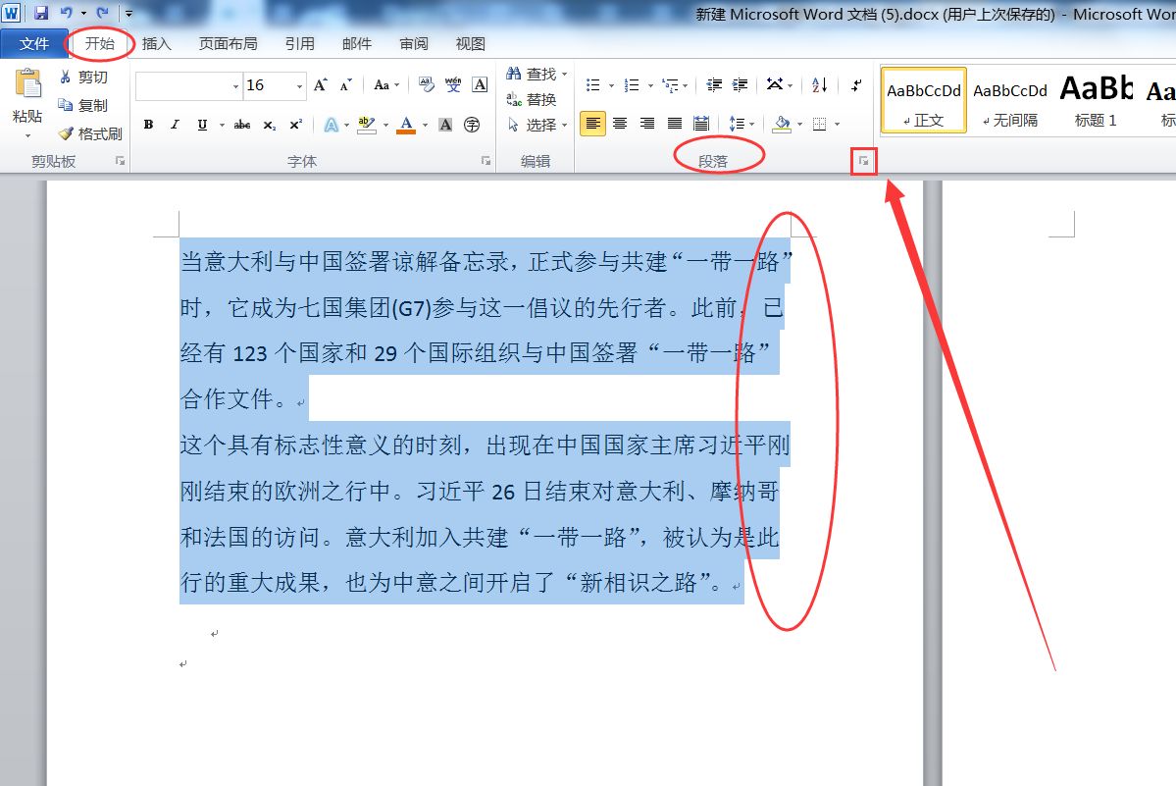Switch to the 视图 tab
1176x786 pixels.
tap(470, 43)
